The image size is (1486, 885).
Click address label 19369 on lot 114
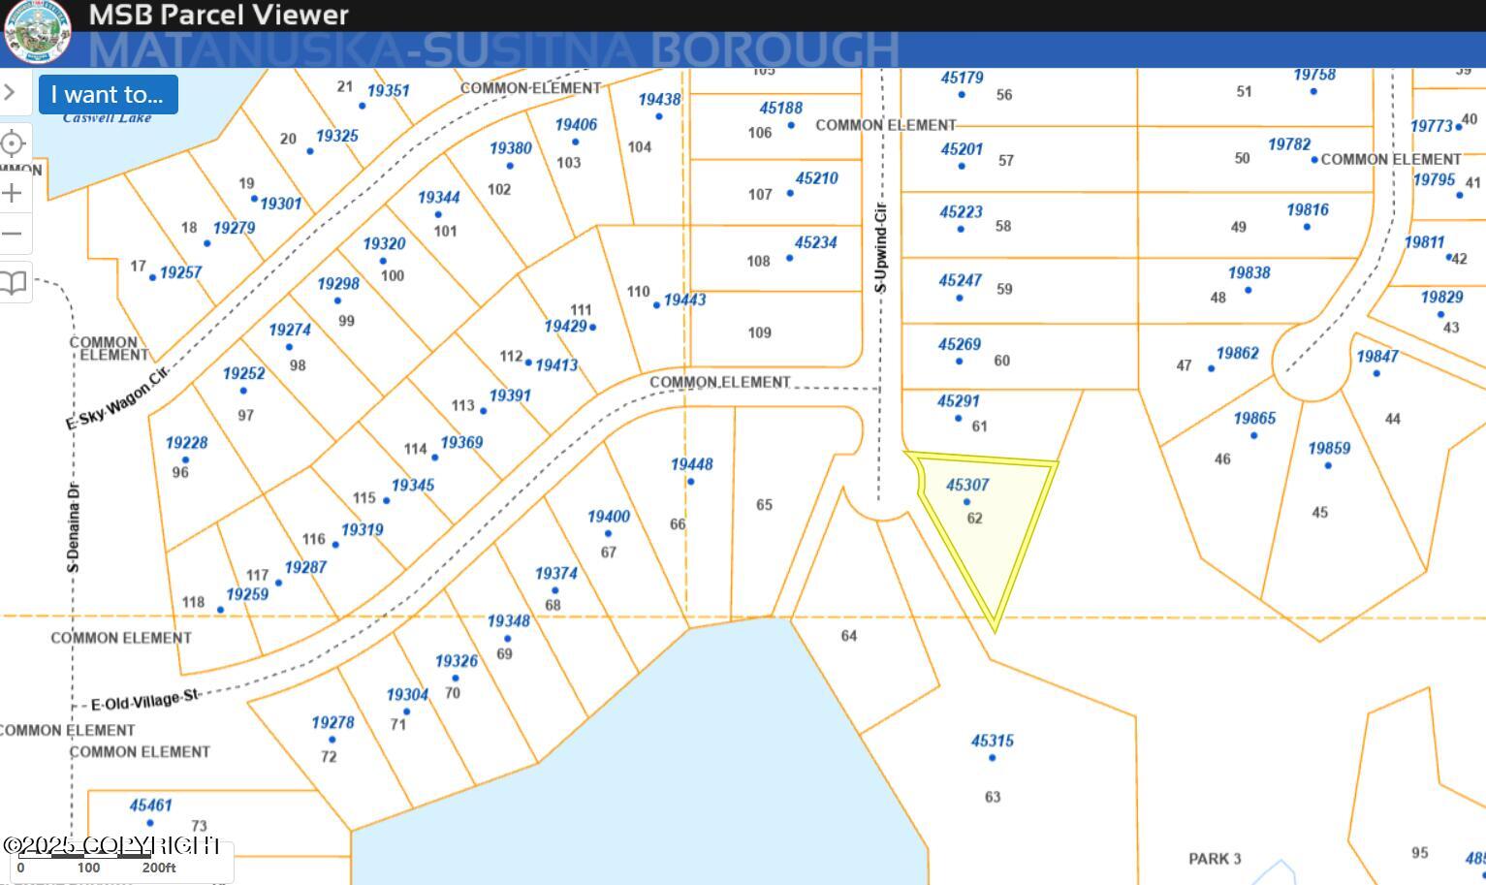point(461,442)
